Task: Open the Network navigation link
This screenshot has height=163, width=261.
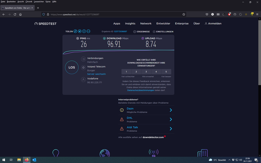Action: (146, 24)
